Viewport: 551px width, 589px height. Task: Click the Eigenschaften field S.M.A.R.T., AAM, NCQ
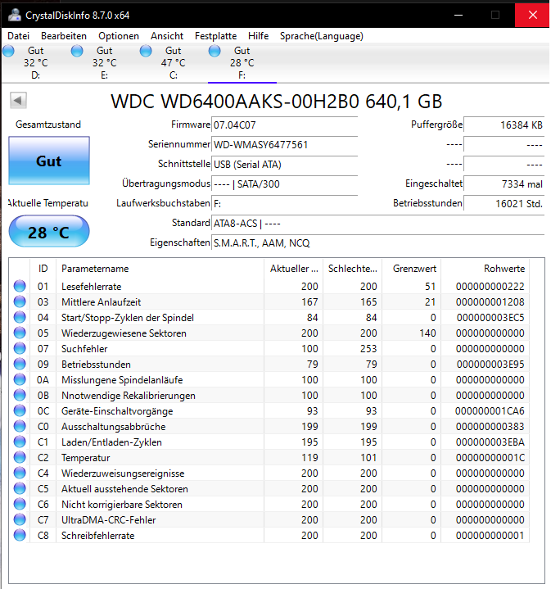378,243
